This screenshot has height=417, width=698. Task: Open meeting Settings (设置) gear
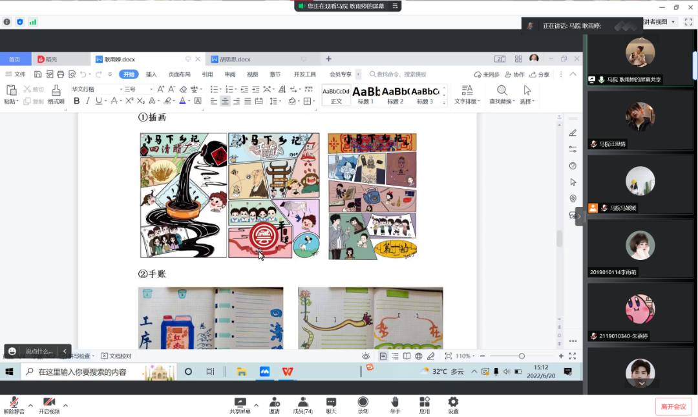[453, 405]
